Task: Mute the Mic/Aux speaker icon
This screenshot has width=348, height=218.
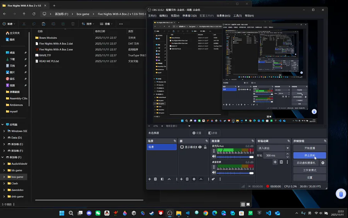Action: coord(214,156)
